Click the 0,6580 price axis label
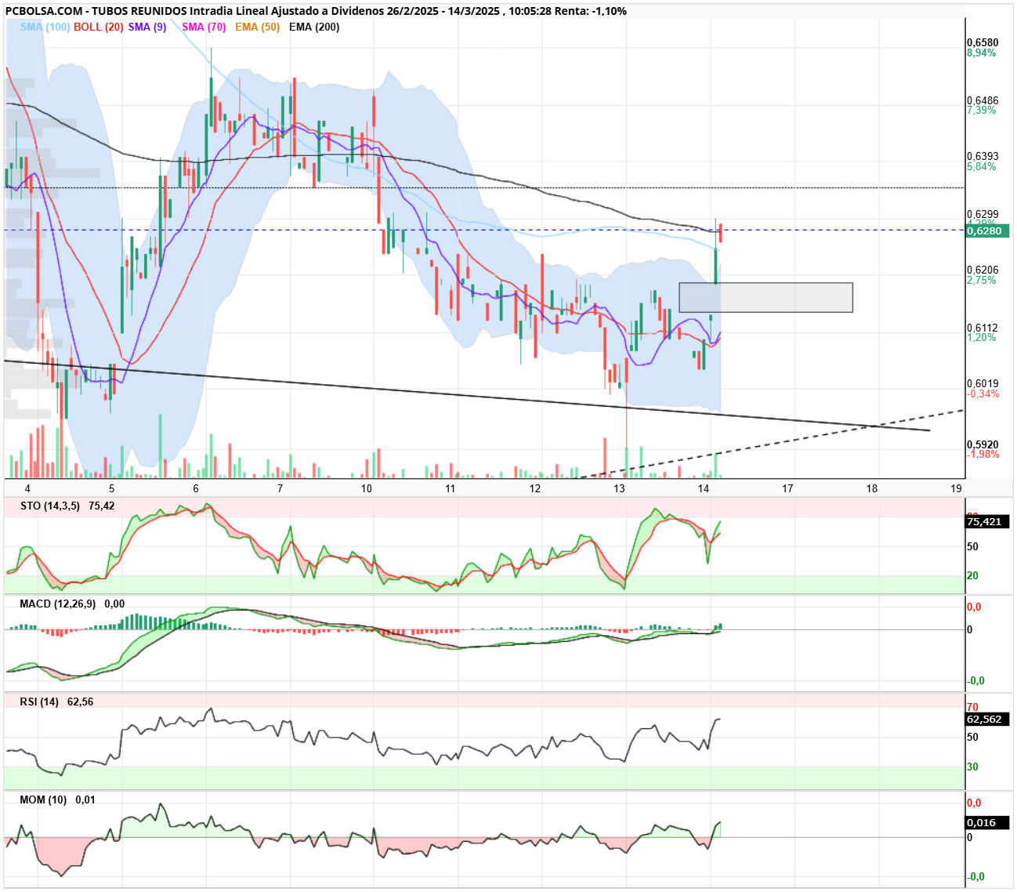This screenshot has height=892, width=1017. (x=983, y=42)
